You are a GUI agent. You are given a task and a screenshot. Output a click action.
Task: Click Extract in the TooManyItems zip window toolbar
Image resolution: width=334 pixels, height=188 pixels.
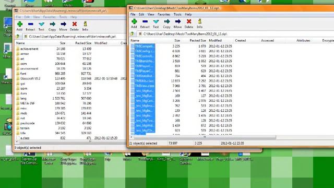click(145, 23)
